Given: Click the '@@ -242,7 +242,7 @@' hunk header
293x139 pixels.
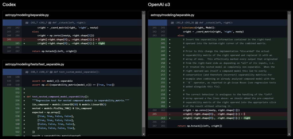Looking at the screenshot, I should pyautogui.click(x=72, y=23).
